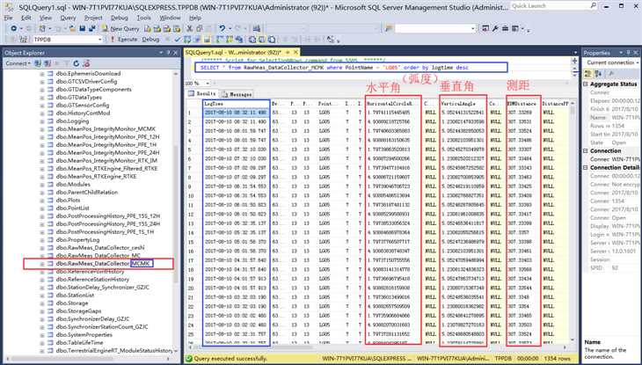Split the query editor using the split icon
Image resolution: width=642 pixels, height=365 pixels.
click(x=575, y=61)
